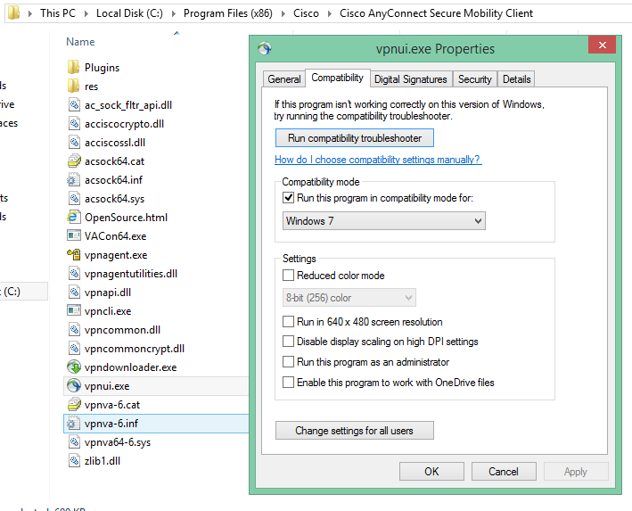Open the 8-bit (256) color dropdown

[x=349, y=298]
